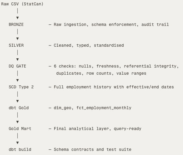This screenshot has width=183, height=155.
Task: Select the Gold Mart stage label
Action: [20, 129]
